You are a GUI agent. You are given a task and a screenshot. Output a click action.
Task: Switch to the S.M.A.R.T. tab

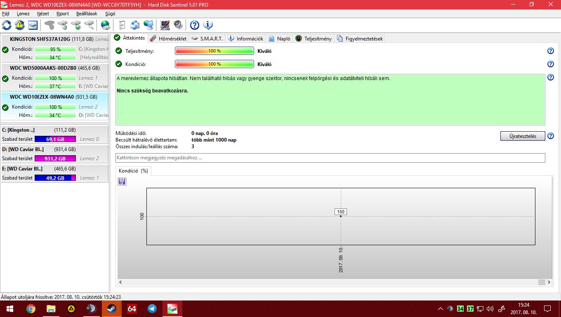click(x=207, y=38)
